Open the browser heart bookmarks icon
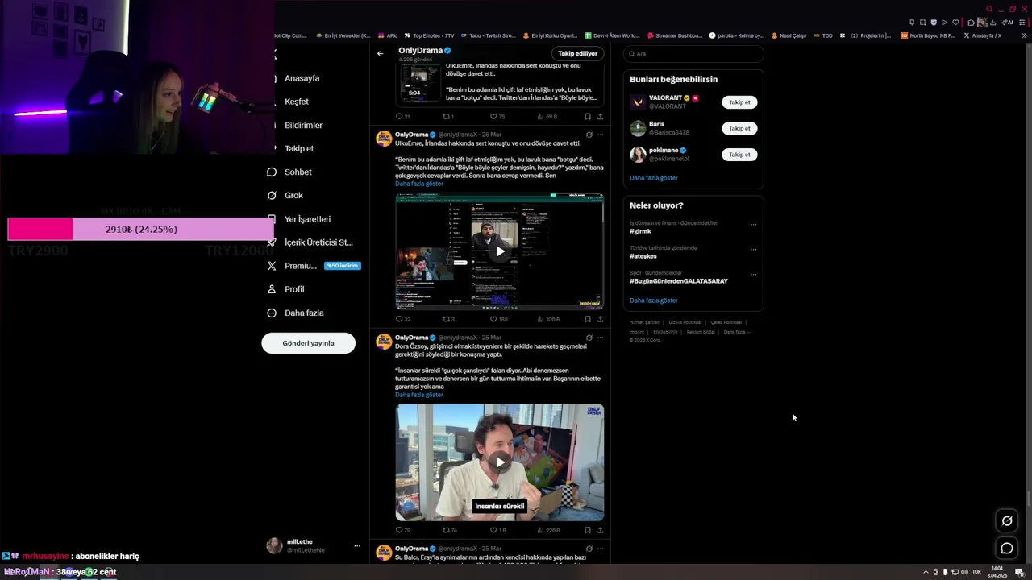Image resolution: width=1032 pixels, height=580 pixels. point(955,23)
